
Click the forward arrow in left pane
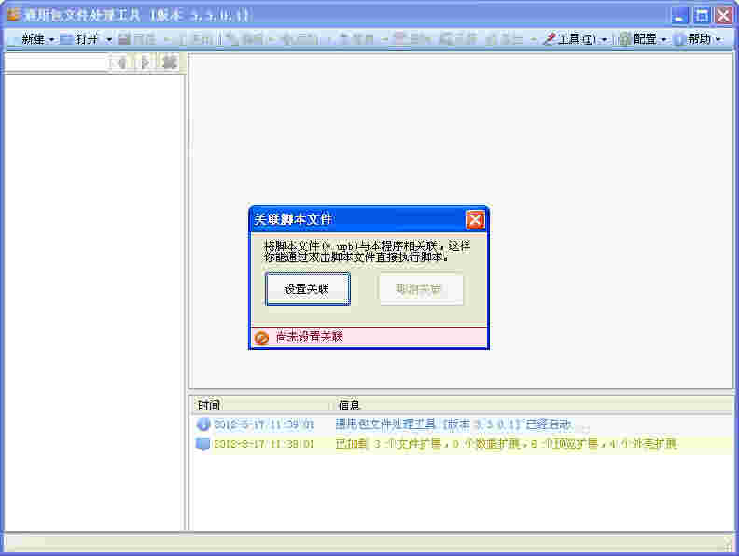tap(146, 63)
